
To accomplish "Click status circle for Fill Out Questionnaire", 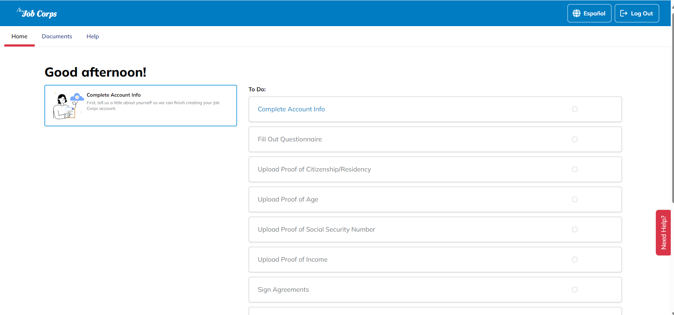I will tap(575, 139).
